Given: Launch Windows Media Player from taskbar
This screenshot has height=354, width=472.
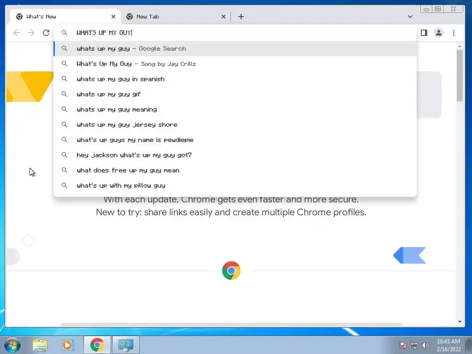Looking at the screenshot, I should [x=68, y=345].
